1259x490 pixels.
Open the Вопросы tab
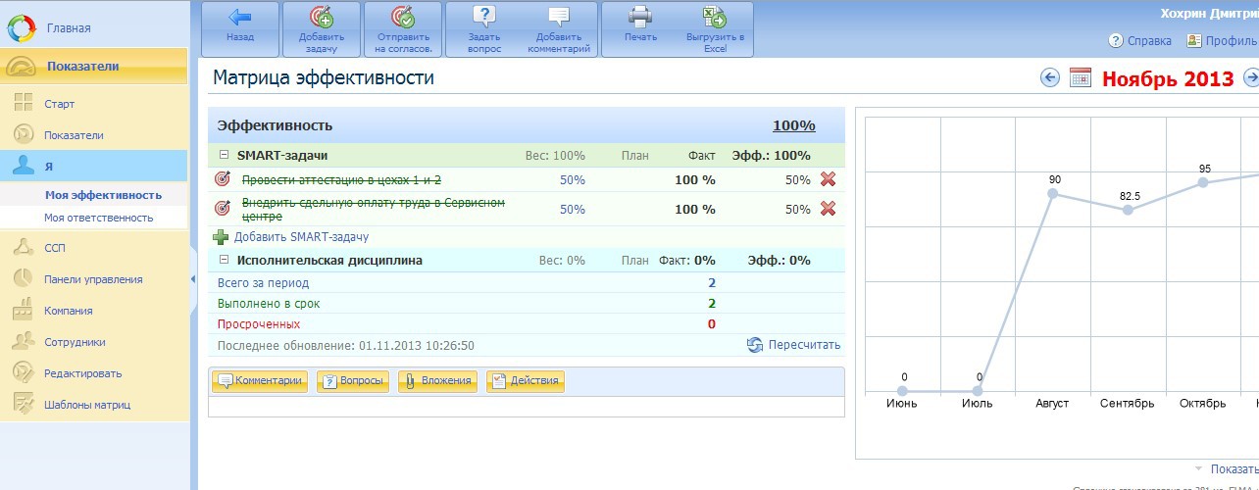coord(353,381)
